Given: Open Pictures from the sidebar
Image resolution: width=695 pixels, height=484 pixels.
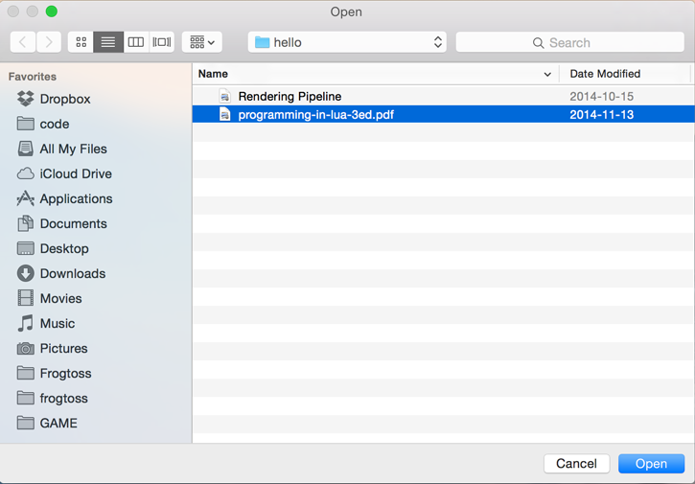Looking at the screenshot, I should coord(63,348).
